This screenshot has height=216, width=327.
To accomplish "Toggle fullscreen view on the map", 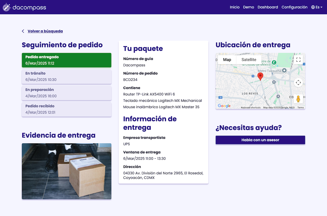I will [298, 60].
